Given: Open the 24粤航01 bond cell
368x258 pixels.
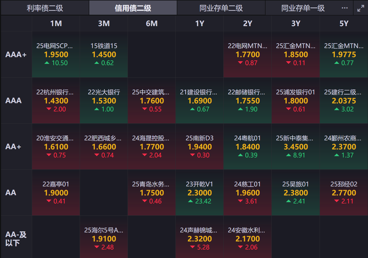Looking at the screenshot, I should coord(248,147).
